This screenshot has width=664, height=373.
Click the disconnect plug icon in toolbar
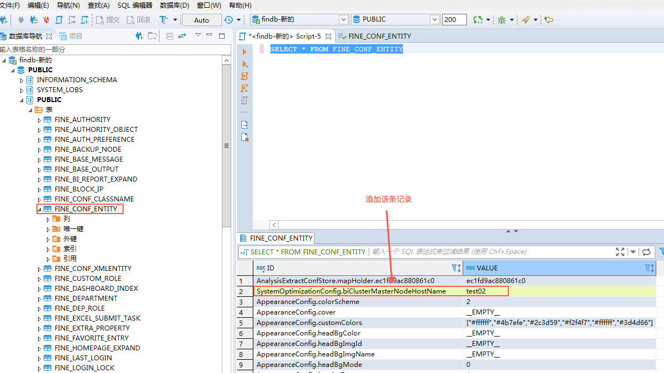tap(46, 20)
